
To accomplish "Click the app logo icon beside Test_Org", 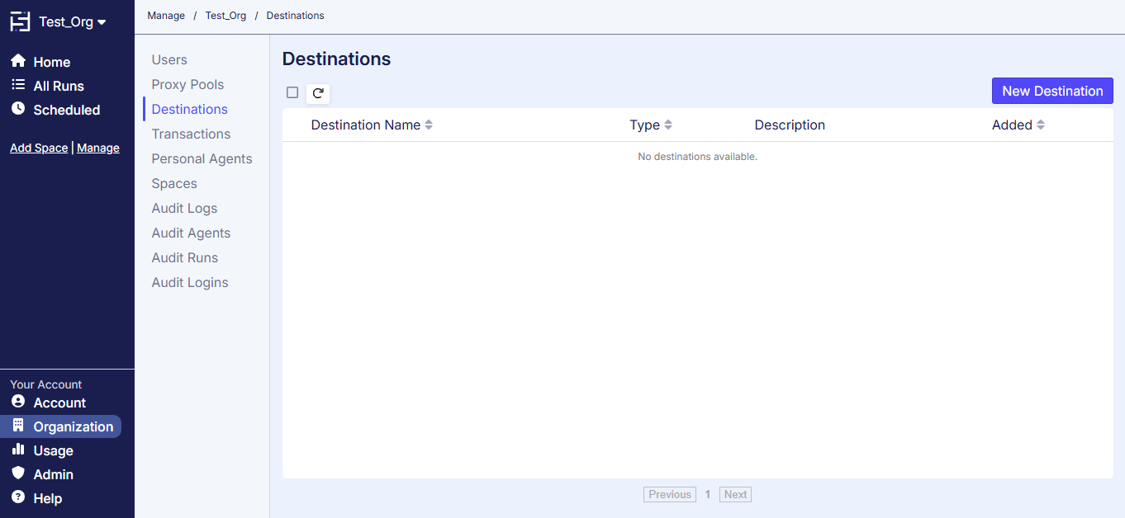I will (x=20, y=22).
